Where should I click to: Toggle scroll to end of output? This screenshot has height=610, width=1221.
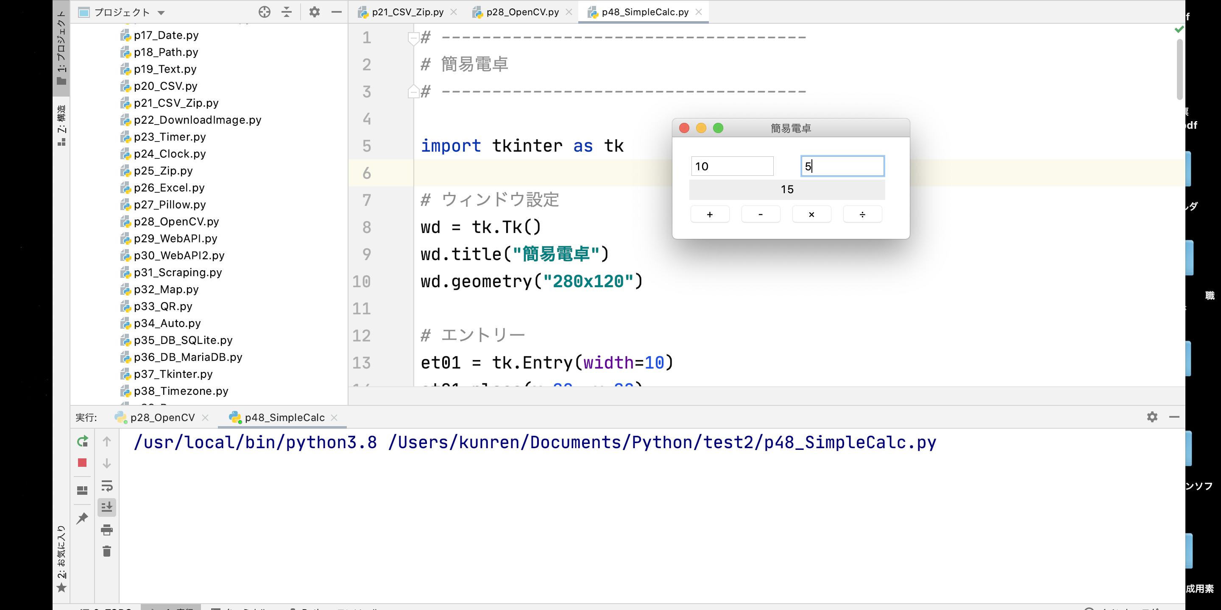107,507
